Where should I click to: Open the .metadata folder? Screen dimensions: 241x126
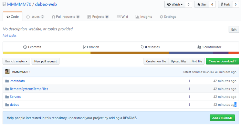click(x=17, y=81)
